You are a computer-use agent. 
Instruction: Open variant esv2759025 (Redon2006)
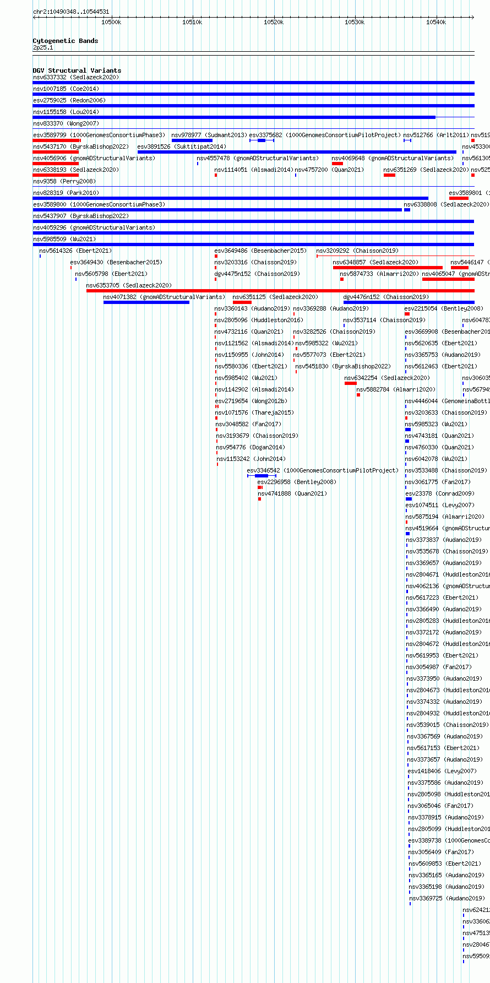coord(69,101)
